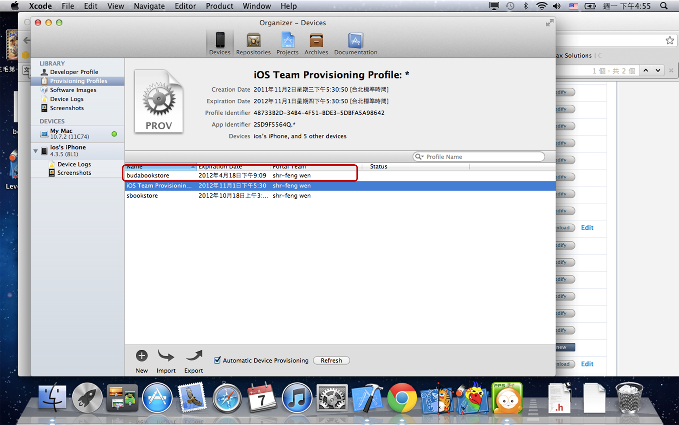The width and height of the screenshot is (679, 425).
Task: Open Launchpad rocket in the Dock
Action: click(x=87, y=398)
